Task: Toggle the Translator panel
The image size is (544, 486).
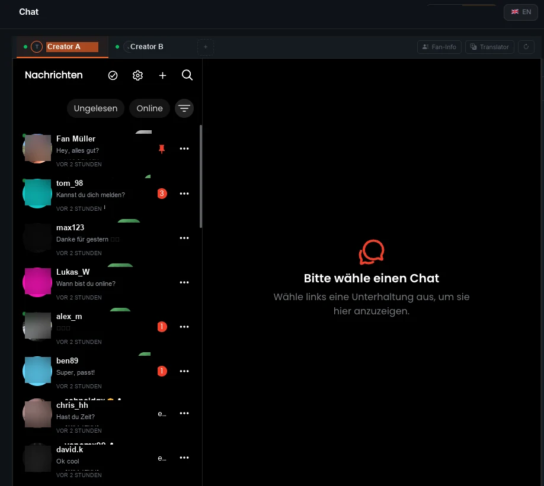Action: (489, 47)
